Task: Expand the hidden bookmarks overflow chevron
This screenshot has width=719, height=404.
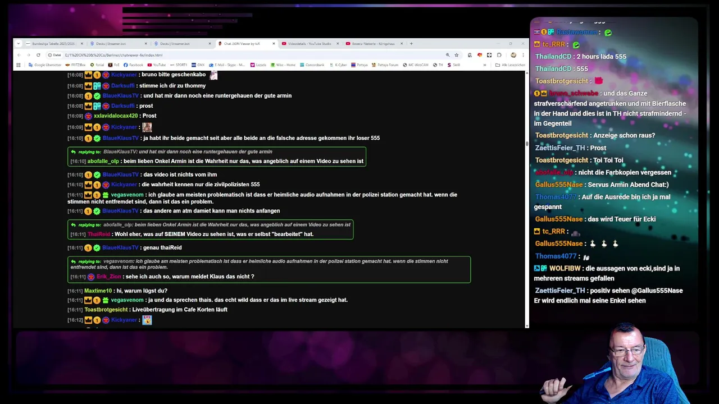Action: click(485, 65)
